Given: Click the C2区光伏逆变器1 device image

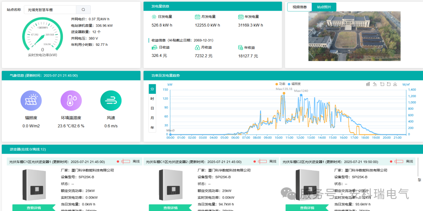Looking at the screenshot, I should (x=307, y=185).
